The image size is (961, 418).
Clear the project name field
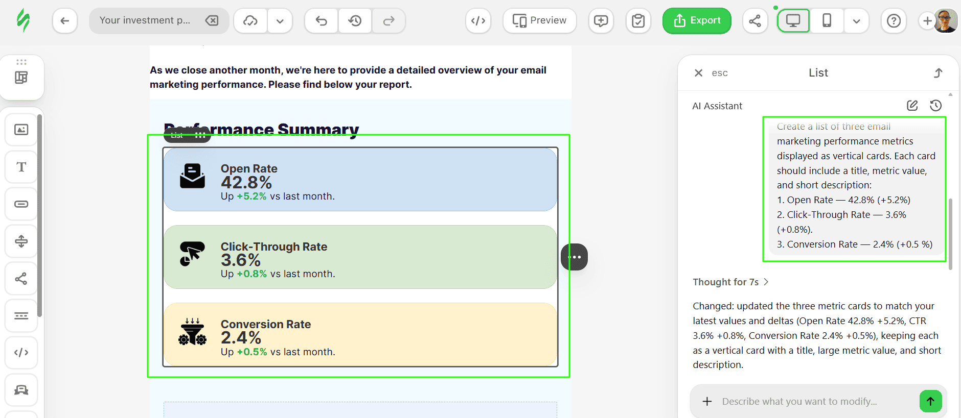pos(212,20)
